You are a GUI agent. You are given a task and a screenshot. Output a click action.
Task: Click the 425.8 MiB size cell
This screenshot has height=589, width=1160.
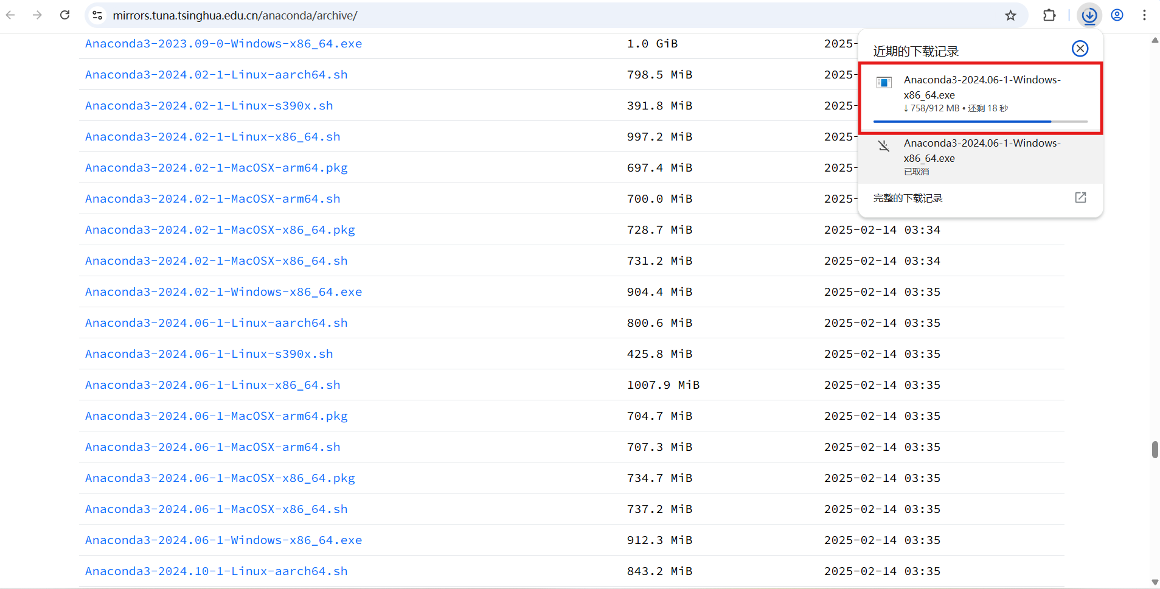(x=659, y=354)
